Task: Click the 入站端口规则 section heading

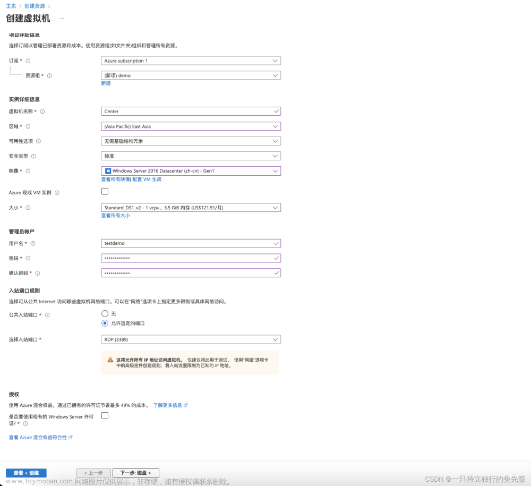Action: pos(24,291)
